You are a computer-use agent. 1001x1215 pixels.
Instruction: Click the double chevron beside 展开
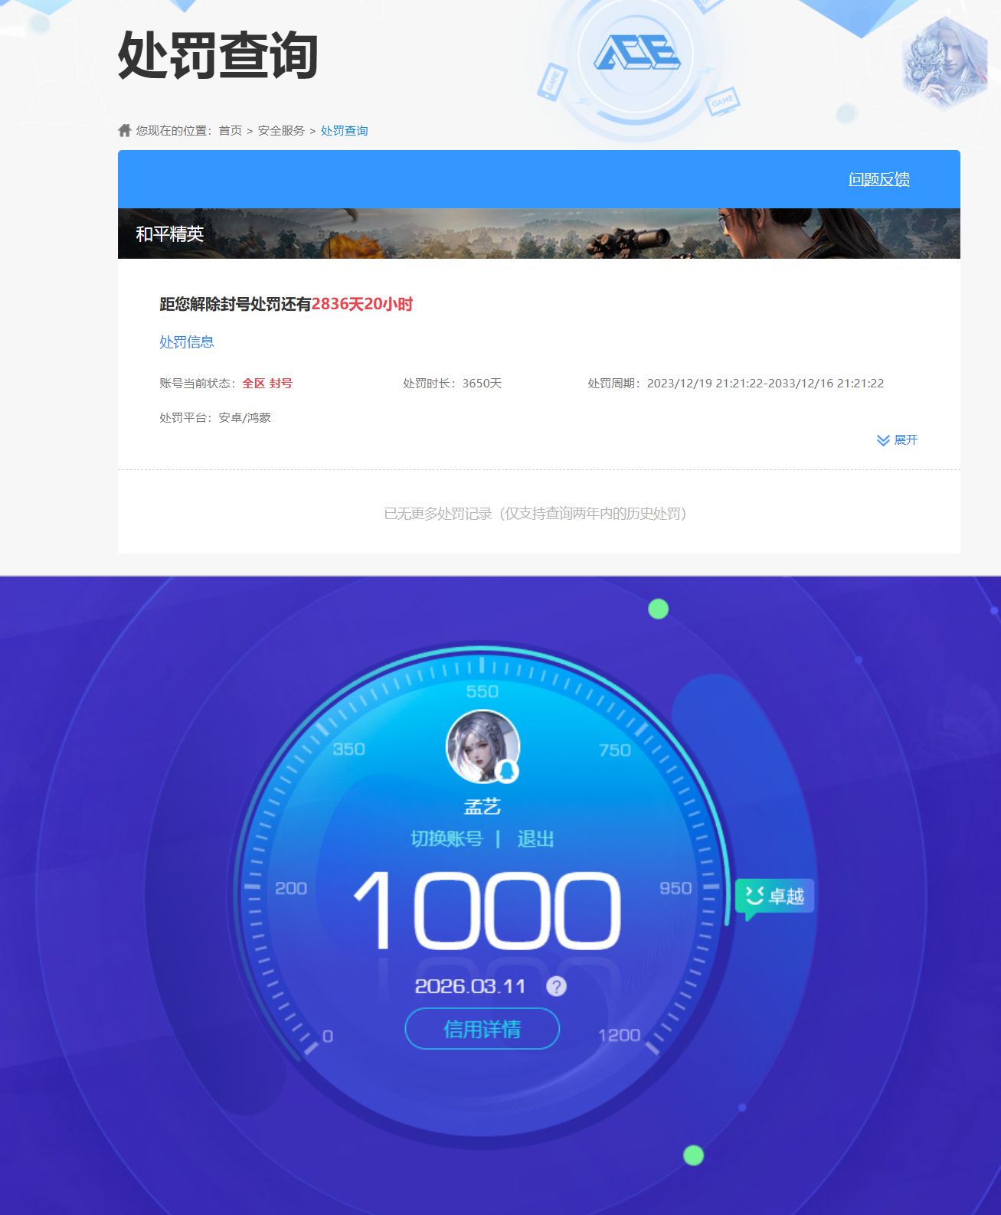883,440
